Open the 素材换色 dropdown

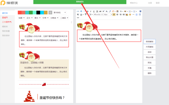pyautogui.click(x=60, y=13)
